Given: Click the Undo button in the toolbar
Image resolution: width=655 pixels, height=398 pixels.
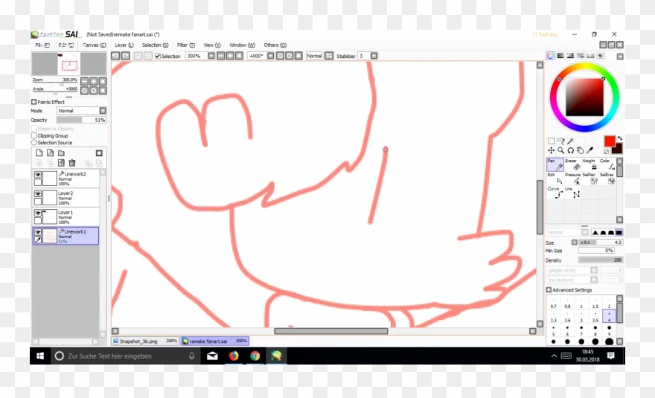Looking at the screenshot, I should click(x=115, y=56).
